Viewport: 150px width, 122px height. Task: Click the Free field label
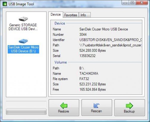coord(56,90)
